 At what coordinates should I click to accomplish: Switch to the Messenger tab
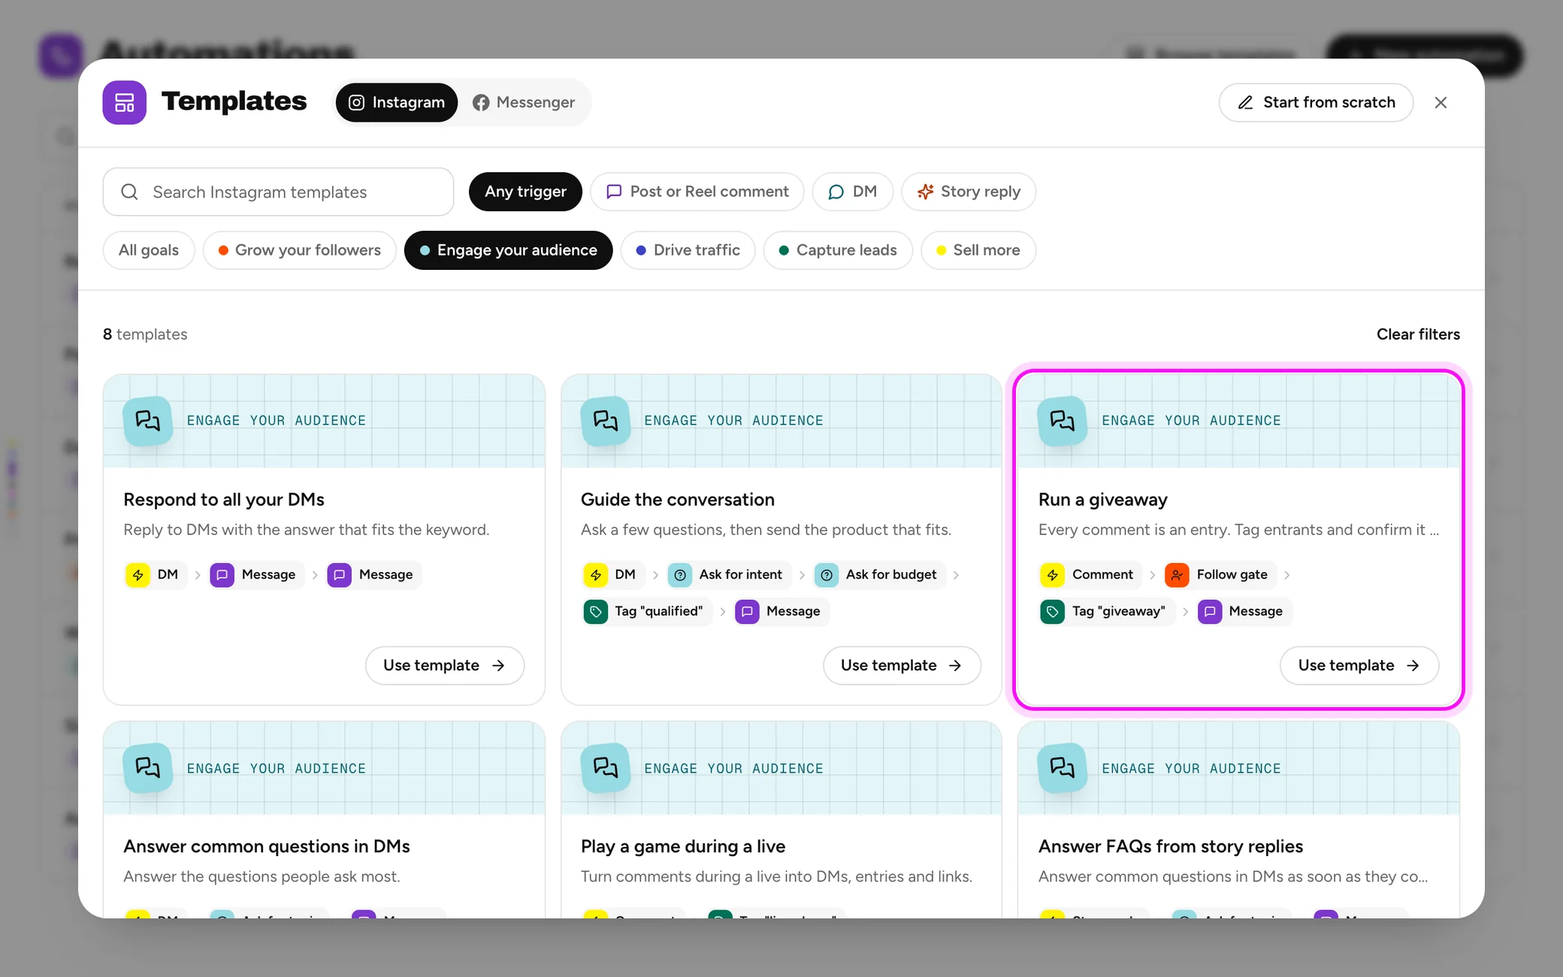524,102
